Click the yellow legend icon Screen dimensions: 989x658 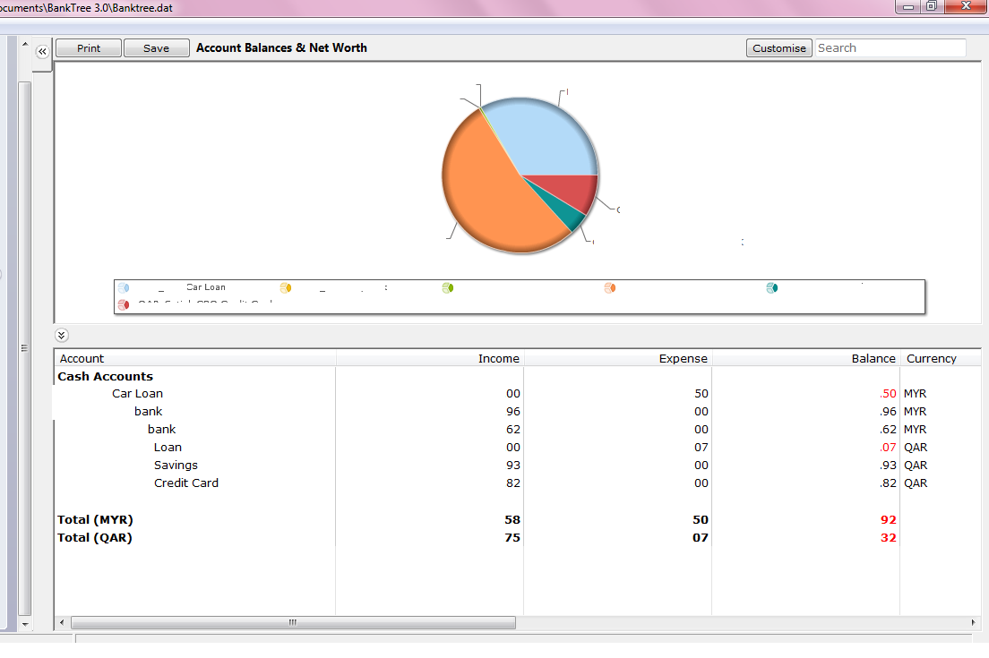point(286,287)
